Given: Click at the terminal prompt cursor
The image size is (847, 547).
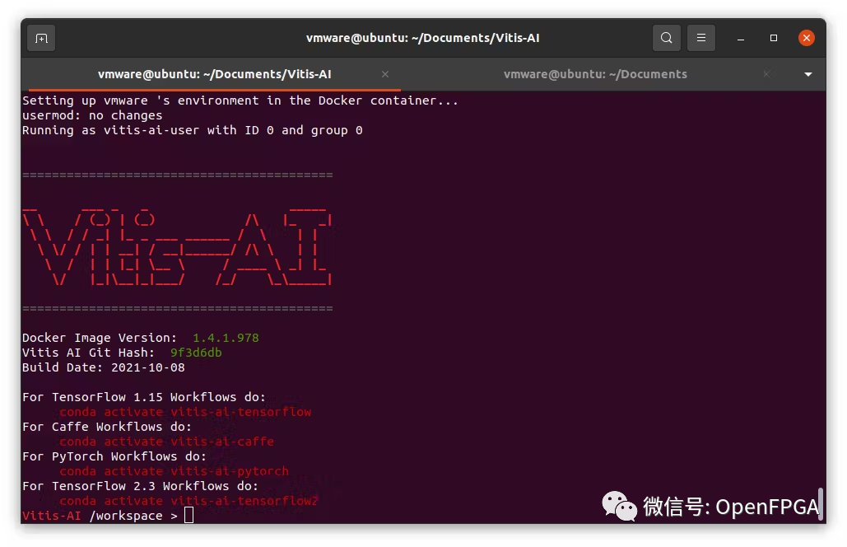Looking at the screenshot, I should [188, 516].
